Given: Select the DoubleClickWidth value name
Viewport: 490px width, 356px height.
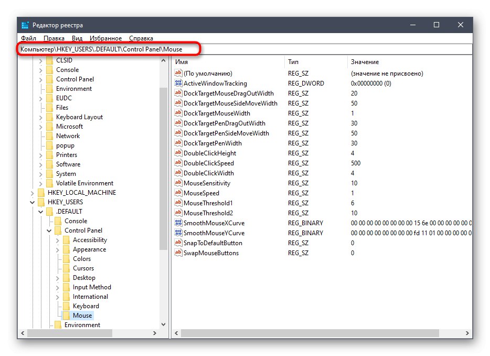Looking at the screenshot, I should pyautogui.click(x=208, y=173).
